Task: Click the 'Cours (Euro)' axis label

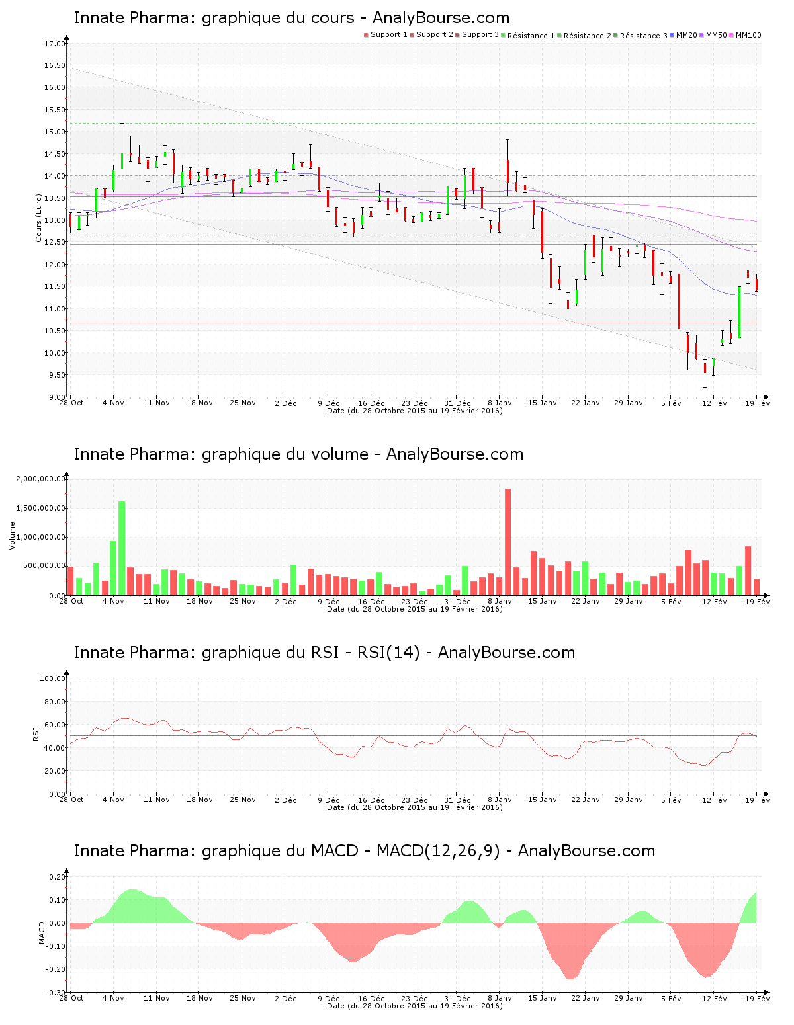Action: click(x=39, y=218)
